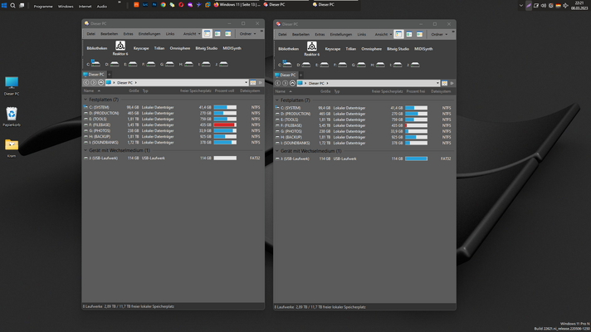The width and height of the screenshot is (591, 332).
Task: Click Omnisphere shortcut in left window
Action: click(x=180, y=49)
